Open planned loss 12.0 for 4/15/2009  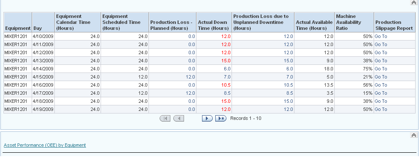[190, 77]
